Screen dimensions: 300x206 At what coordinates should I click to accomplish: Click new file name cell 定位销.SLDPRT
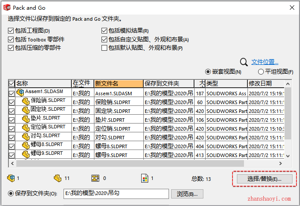[119, 129]
